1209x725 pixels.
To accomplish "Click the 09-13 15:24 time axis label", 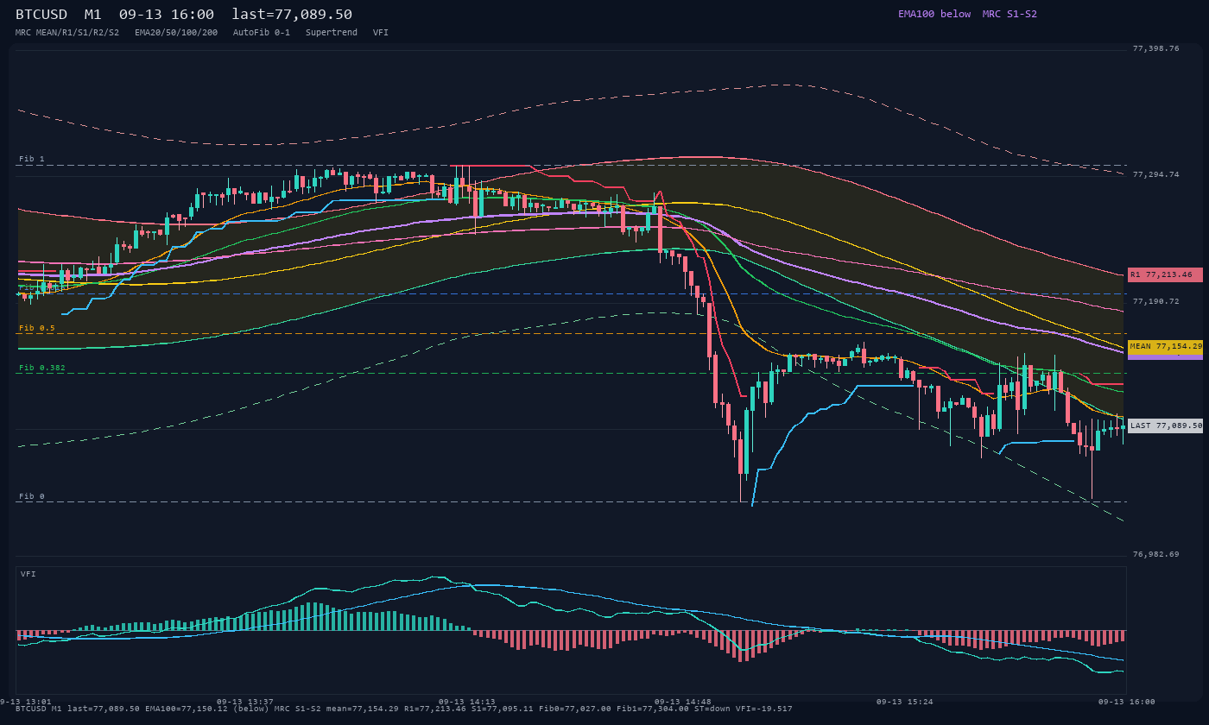I will coord(905,702).
